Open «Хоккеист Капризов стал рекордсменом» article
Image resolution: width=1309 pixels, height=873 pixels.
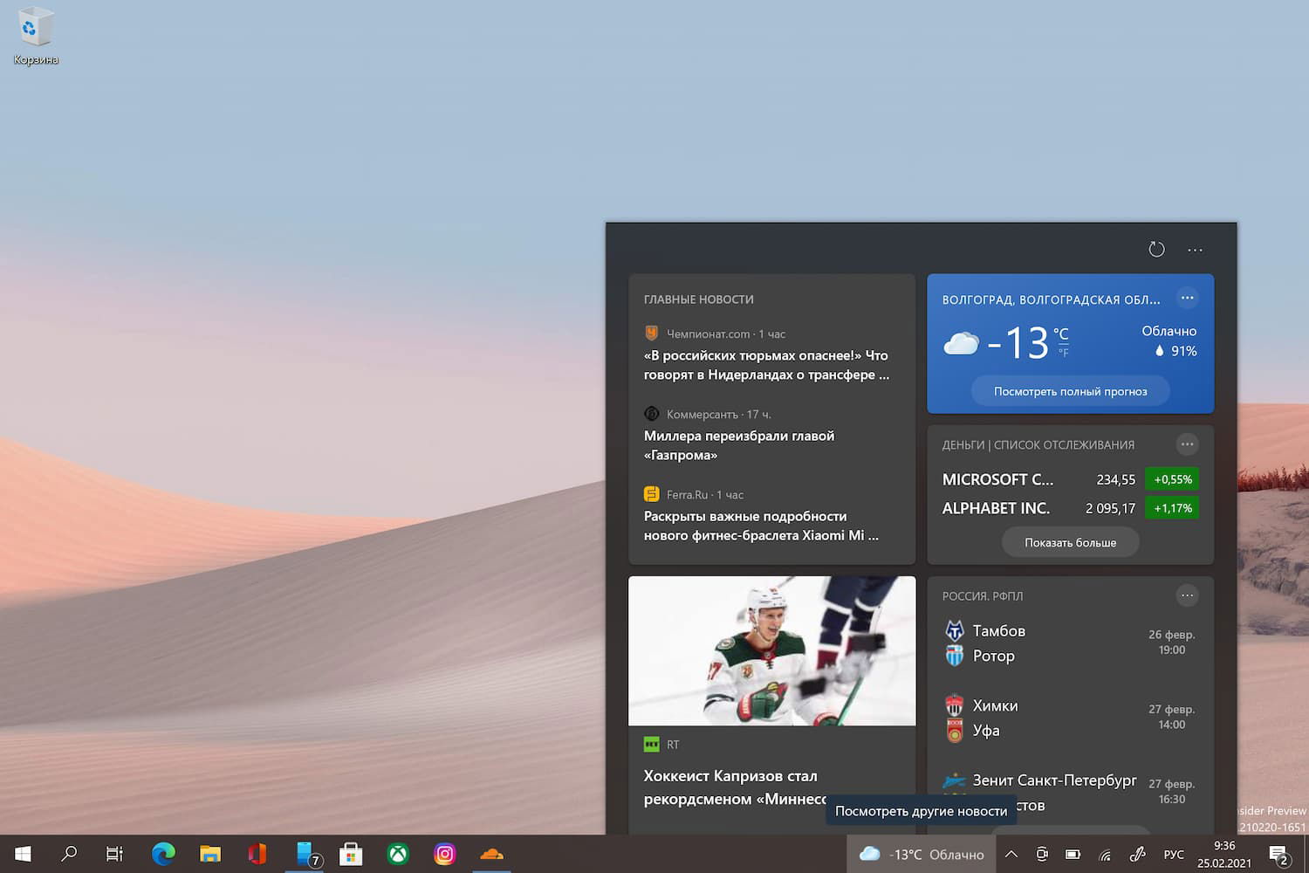click(735, 787)
